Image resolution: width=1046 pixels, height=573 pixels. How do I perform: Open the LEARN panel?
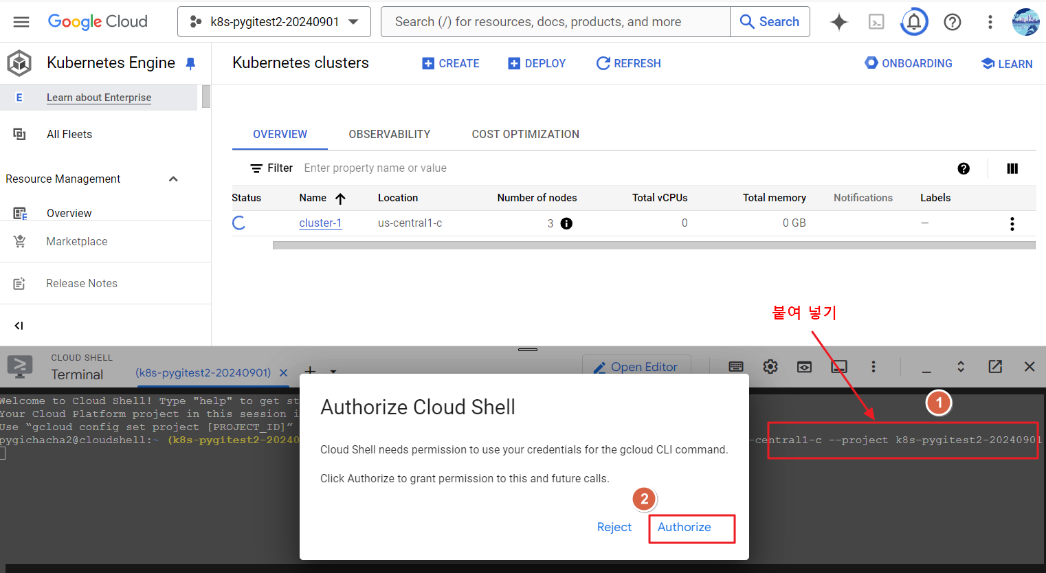point(1007,63)
